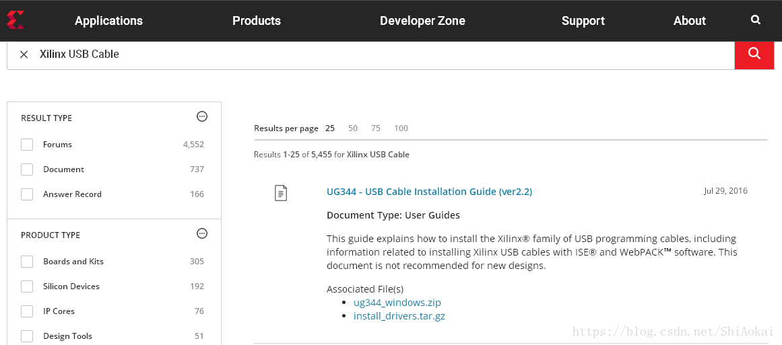This screenshot has width=782, height=345.
Task: Click the Jul 29, 2016 date
Action: (x=725, y=191)
